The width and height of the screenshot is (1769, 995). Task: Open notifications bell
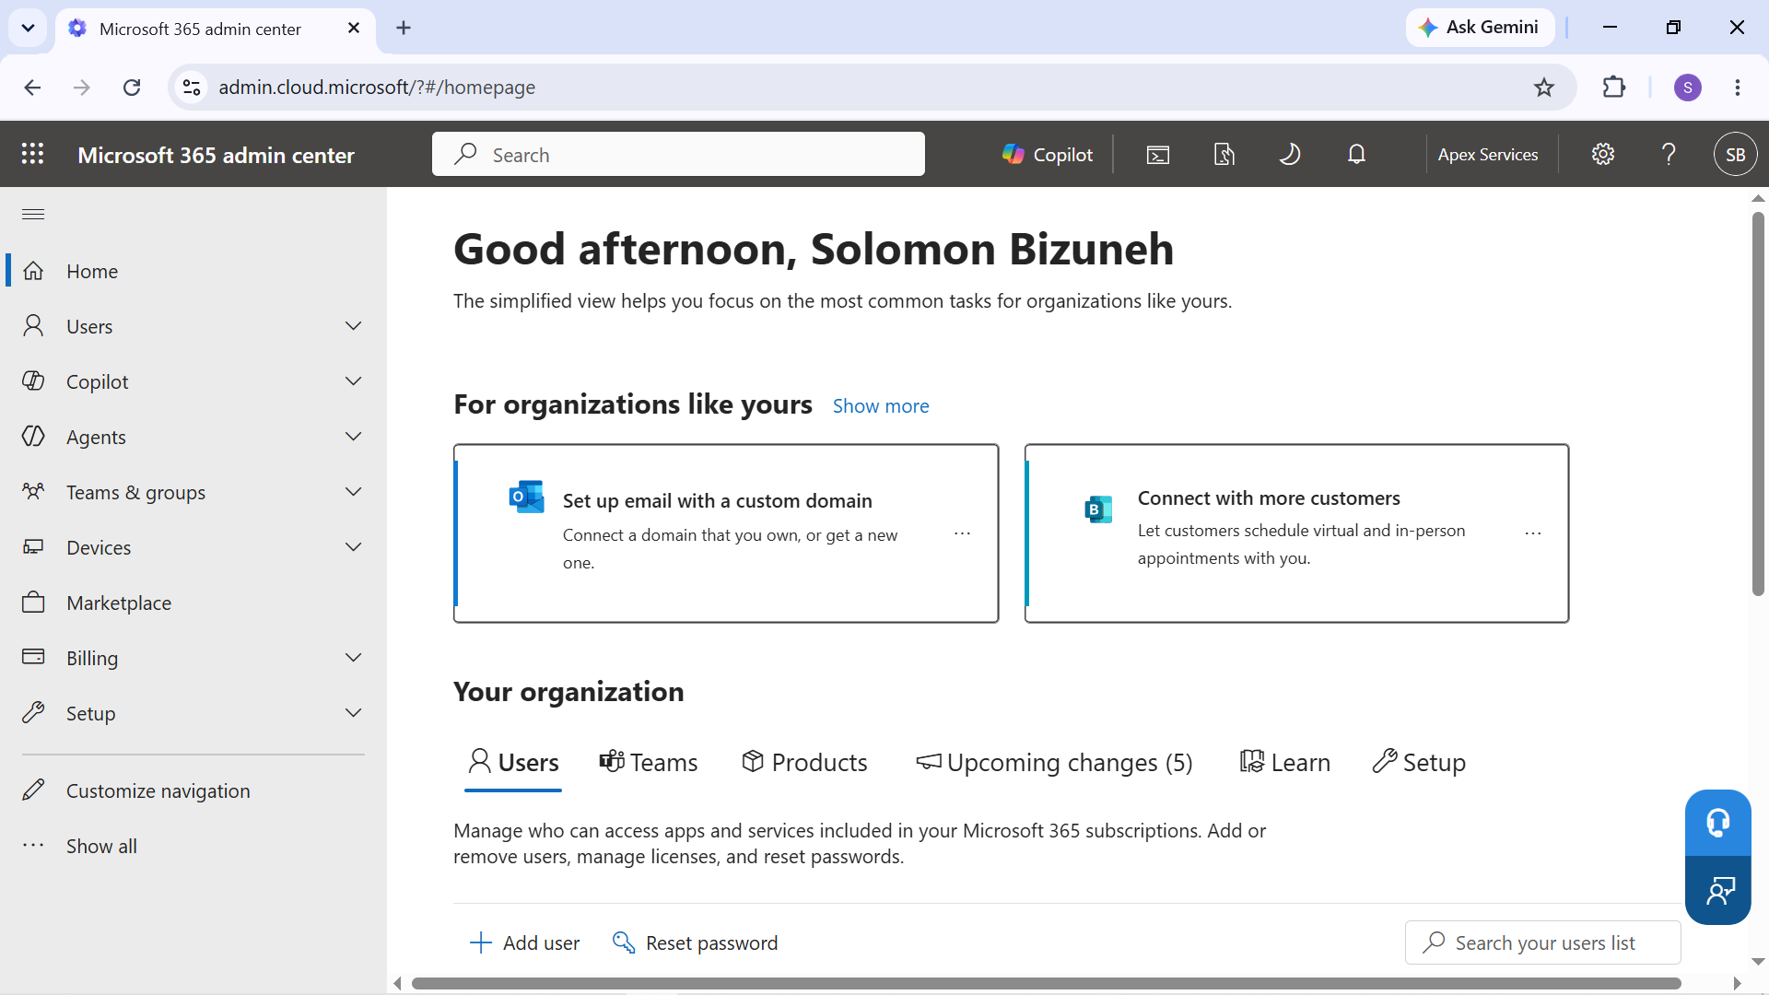[1356, 155]
